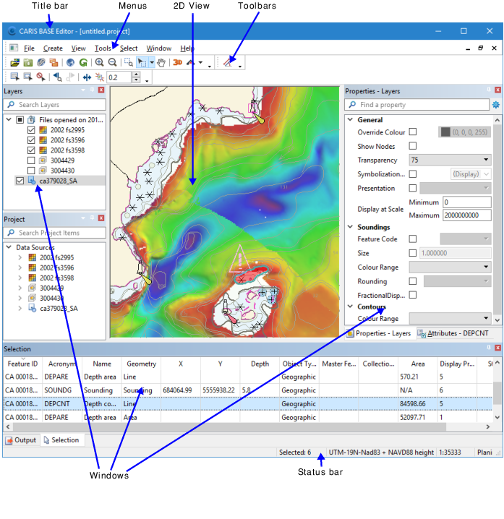
Task: Switch to the Attributes - DEPCNT tab
Action: pos(452,333)
